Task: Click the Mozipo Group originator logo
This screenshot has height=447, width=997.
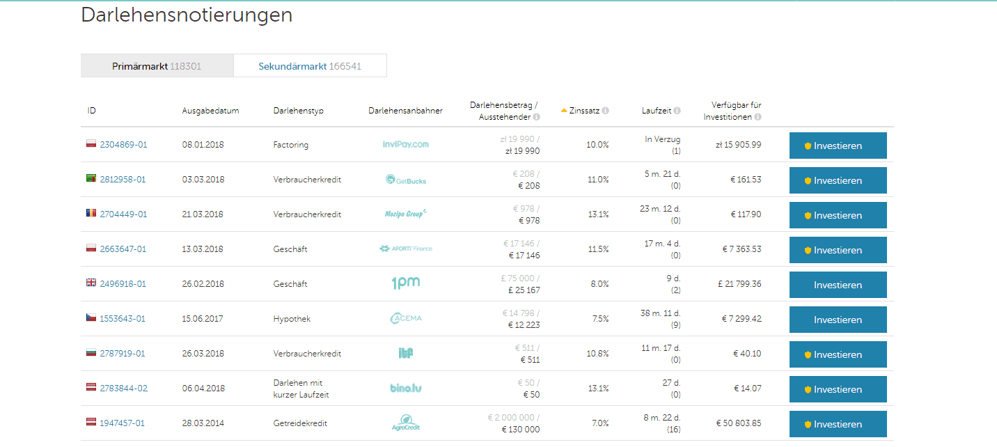Action: point(405,214)
